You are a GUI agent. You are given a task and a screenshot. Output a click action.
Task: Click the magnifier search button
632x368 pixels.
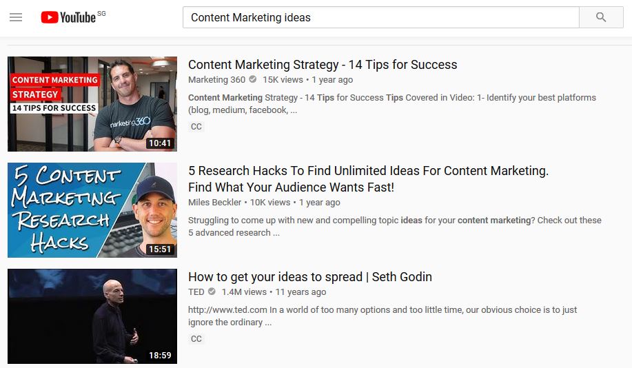601,17
